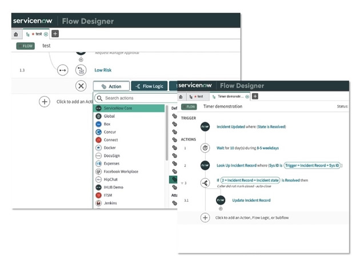
Task: Click the FLOW badge next to test
Action: [26, 46]
